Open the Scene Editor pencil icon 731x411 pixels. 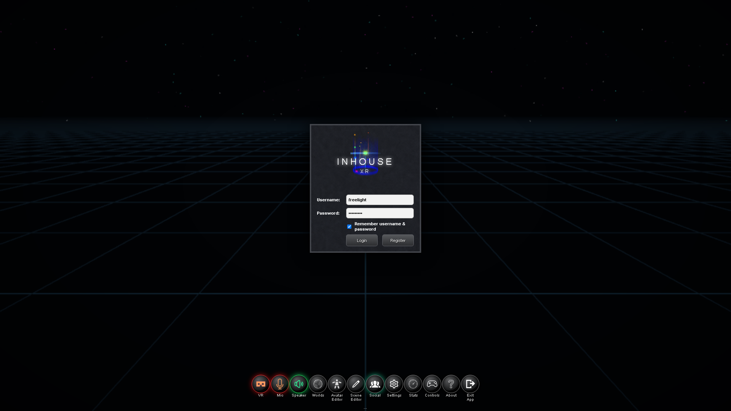(x=356, y=384)
